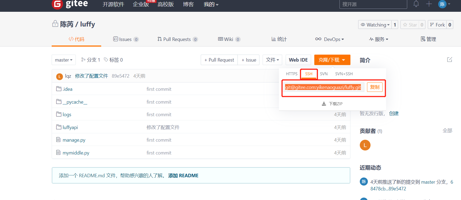Open the notifications bell
This screenshot has width=461, height=200.
416,4
